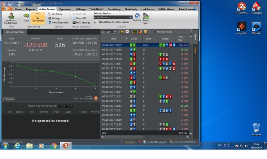Open the partypoker desktop shortcut

(x=241, y=28)
